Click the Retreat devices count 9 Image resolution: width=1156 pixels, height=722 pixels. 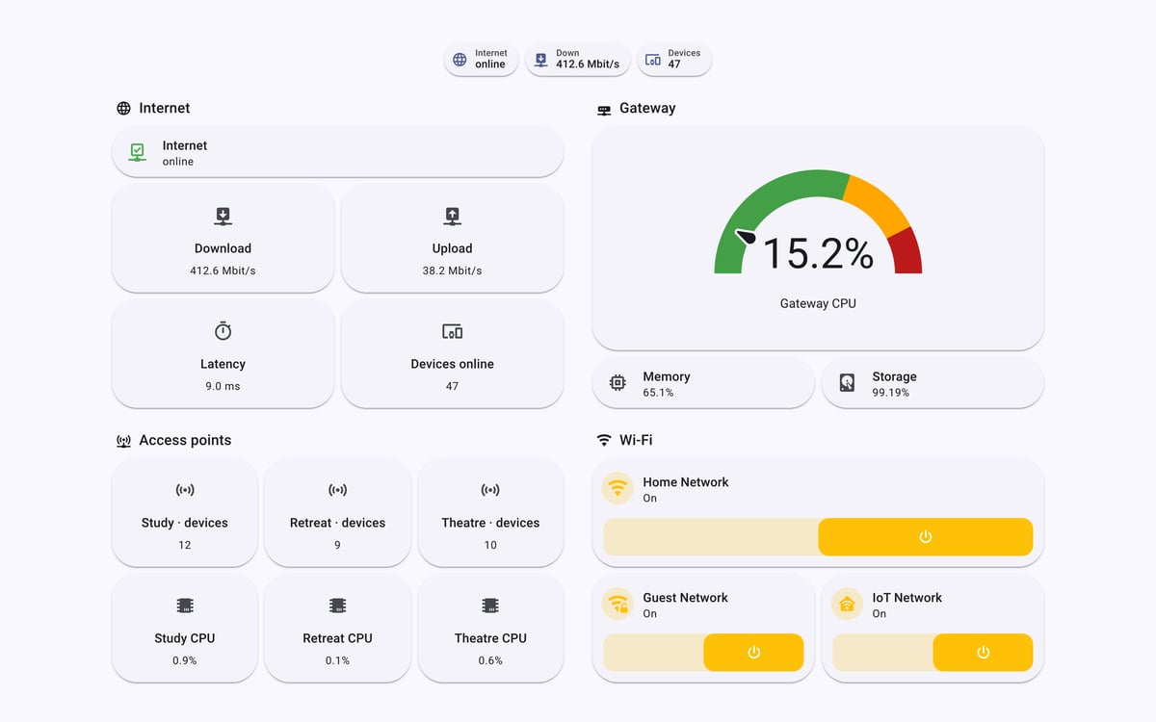(337, 545)
